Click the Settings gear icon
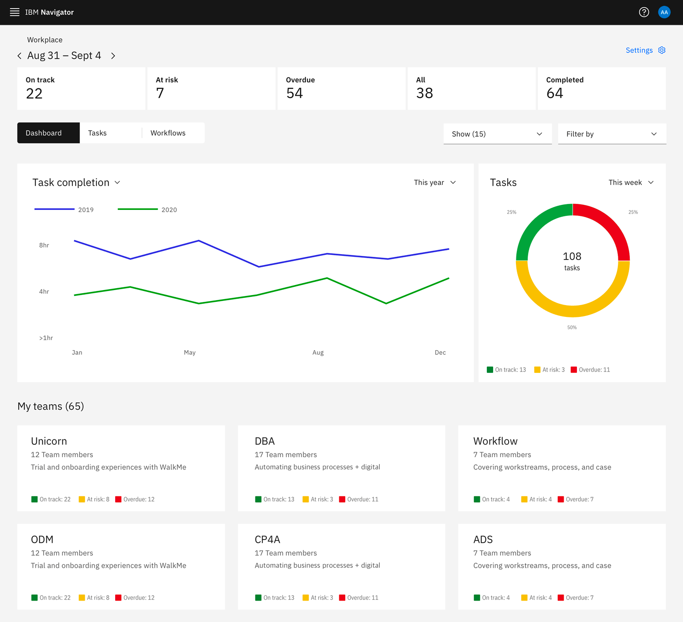Screen dimensions: 683x622 [662, 50]
